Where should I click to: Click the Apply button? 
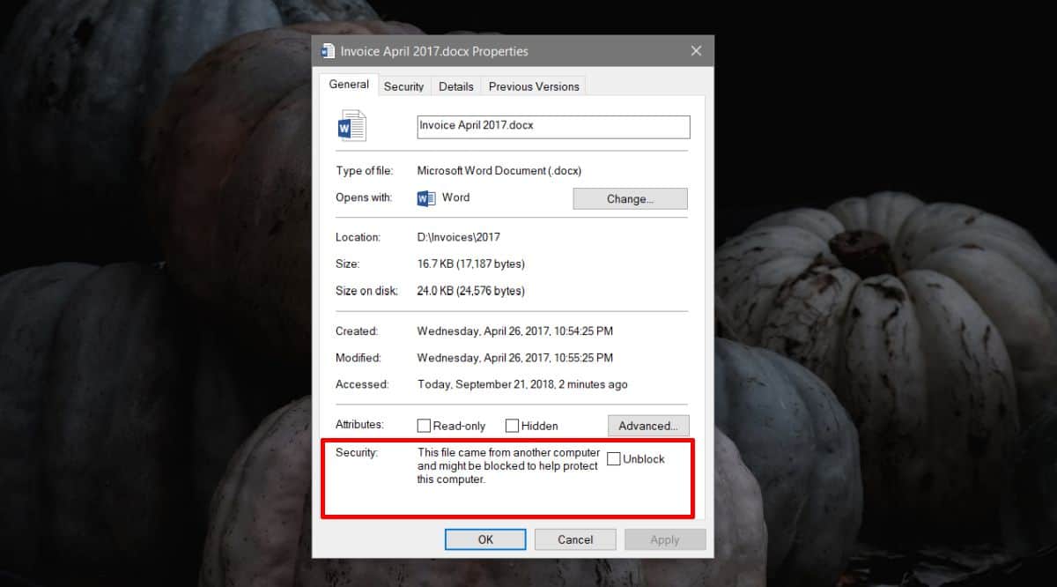(665, 539)
